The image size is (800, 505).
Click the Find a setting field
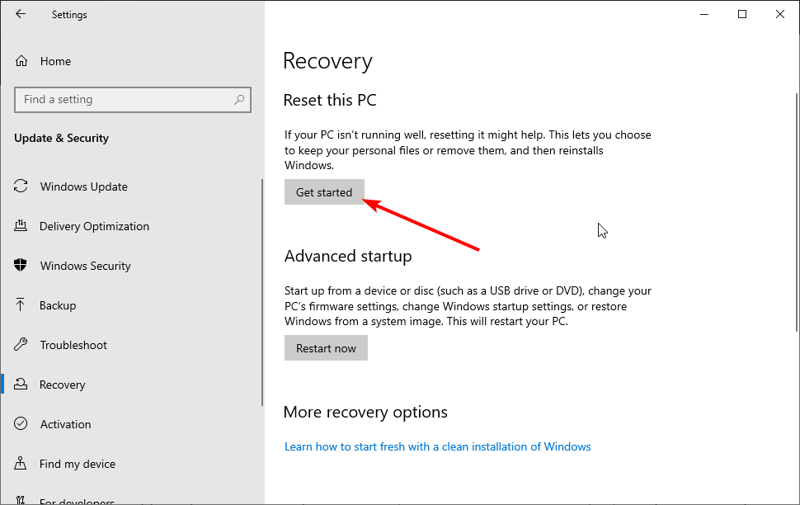point(133,100)
